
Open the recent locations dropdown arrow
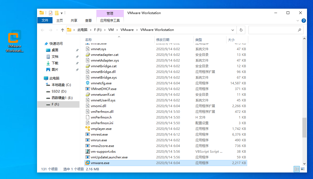[57, 30]
